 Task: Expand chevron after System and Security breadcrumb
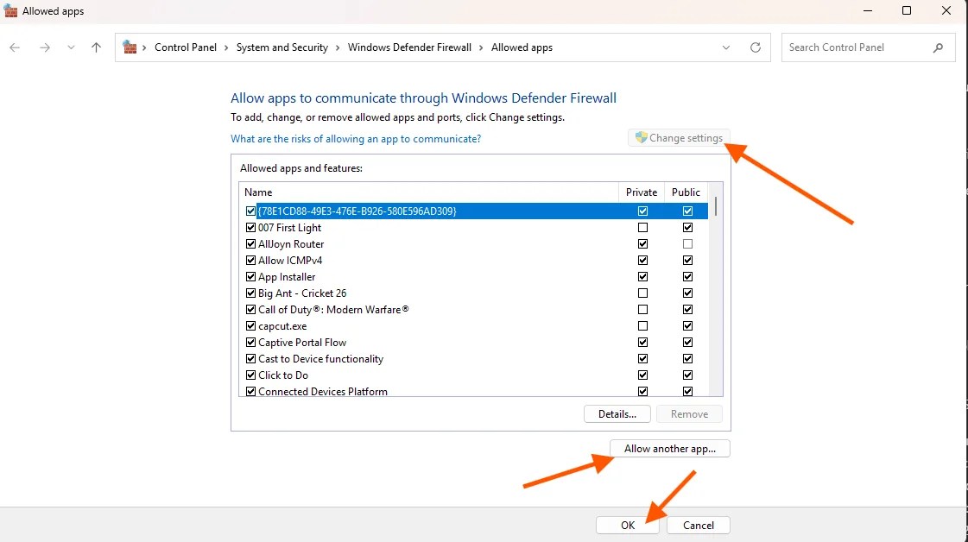click(x=338, y=47)
